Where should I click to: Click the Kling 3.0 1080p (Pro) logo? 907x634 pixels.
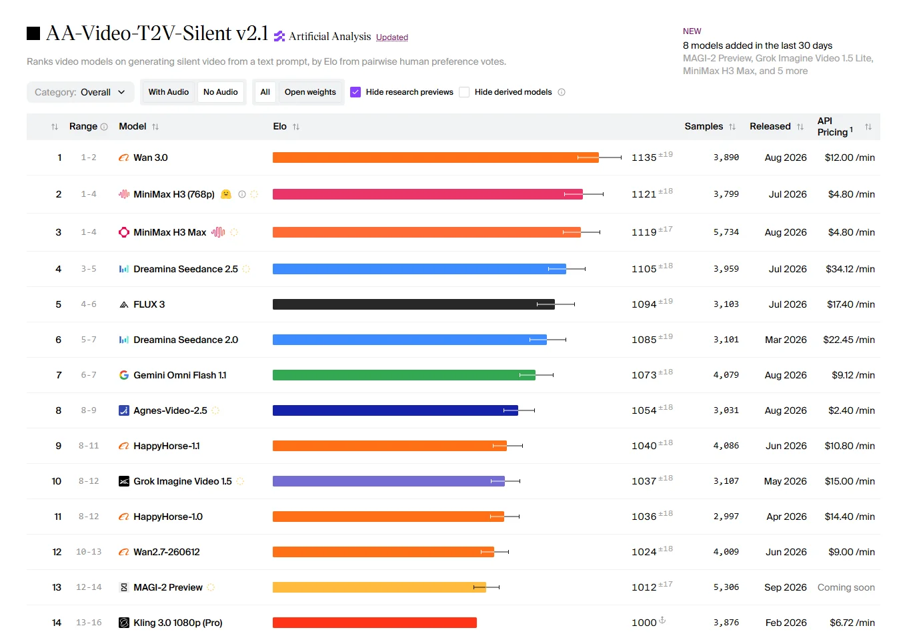point(123,623)
